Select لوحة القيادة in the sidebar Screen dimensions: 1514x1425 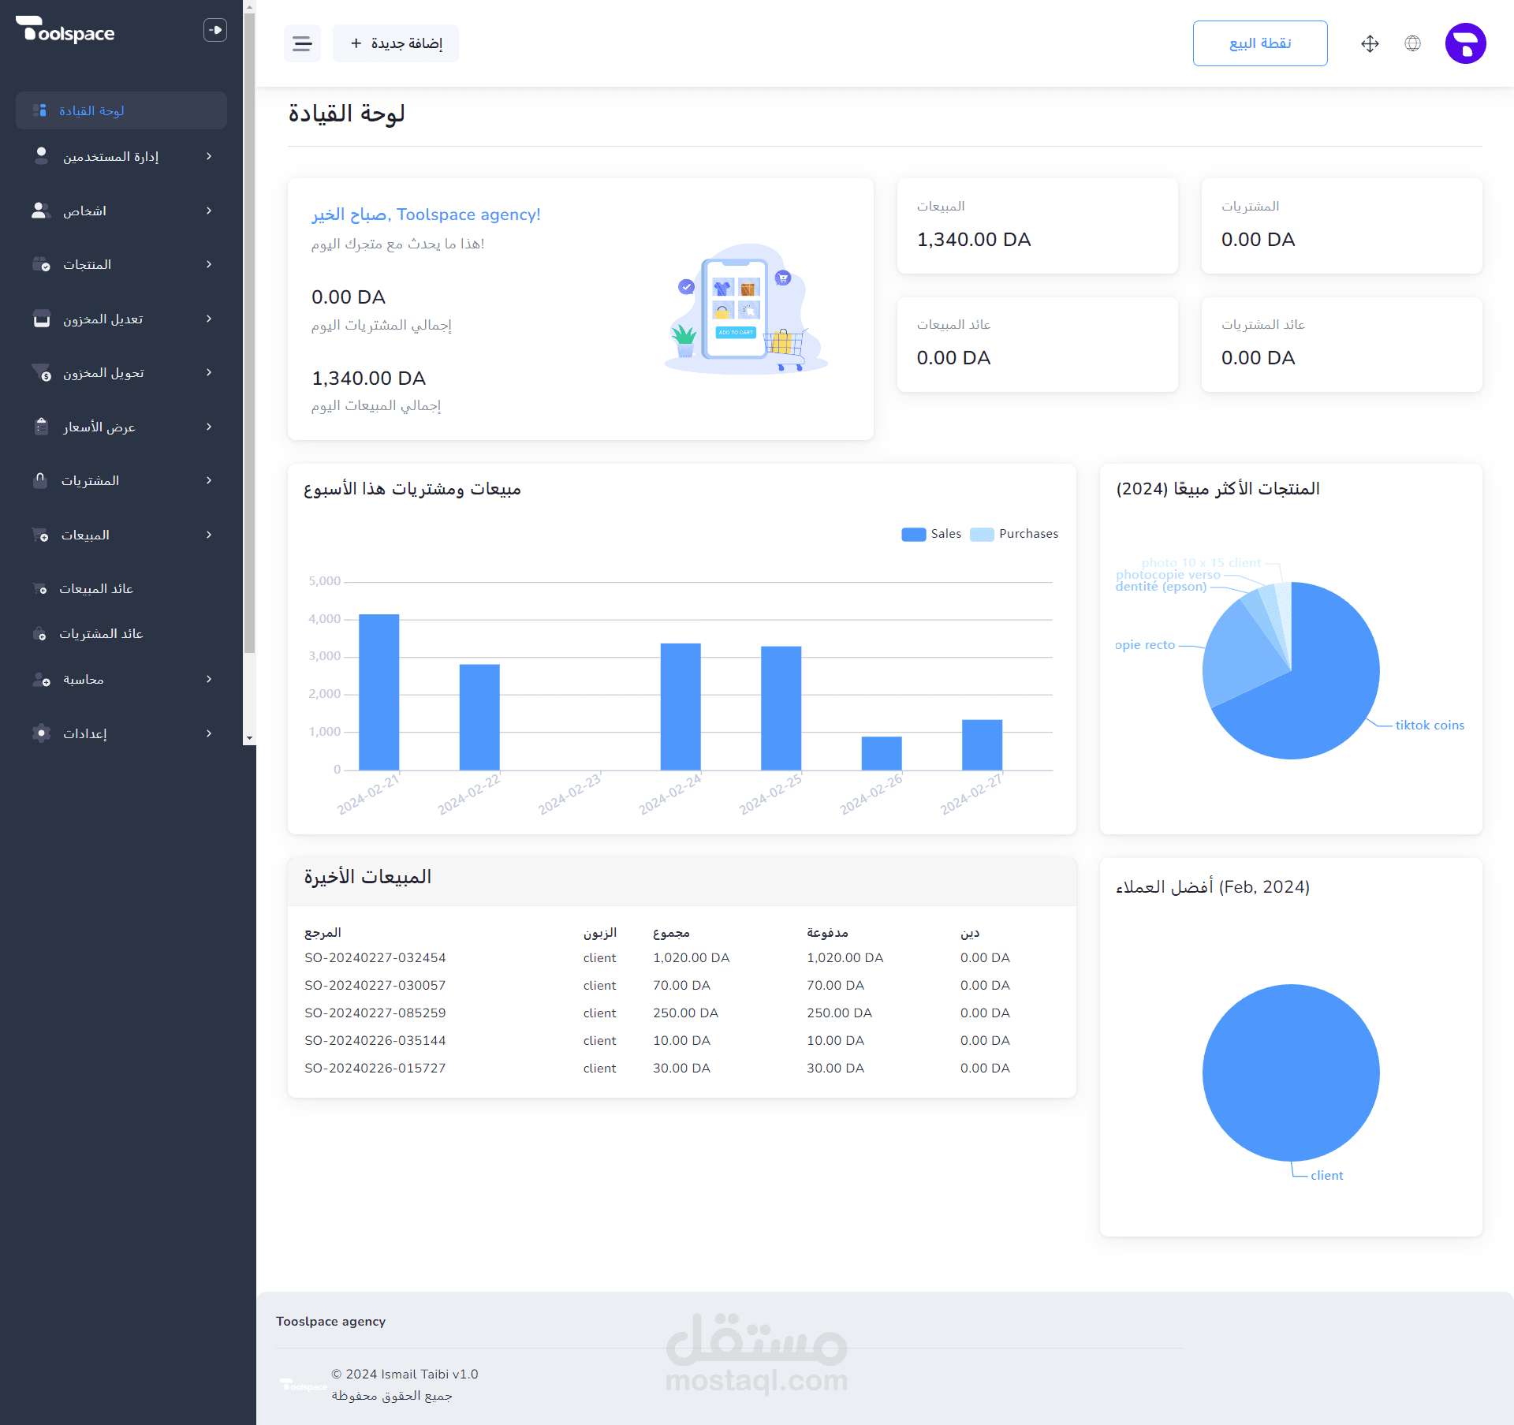(x=121, y=110)
